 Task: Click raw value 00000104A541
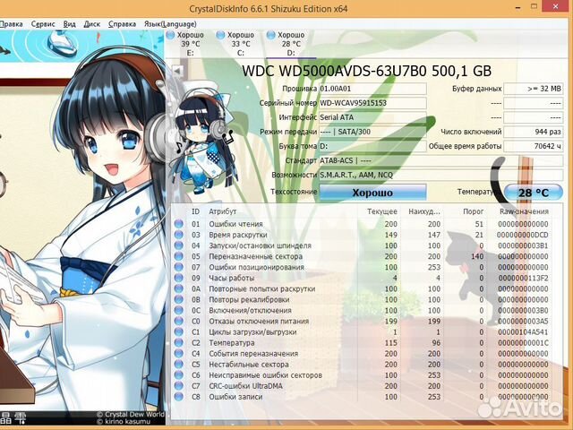click(523, 331)
